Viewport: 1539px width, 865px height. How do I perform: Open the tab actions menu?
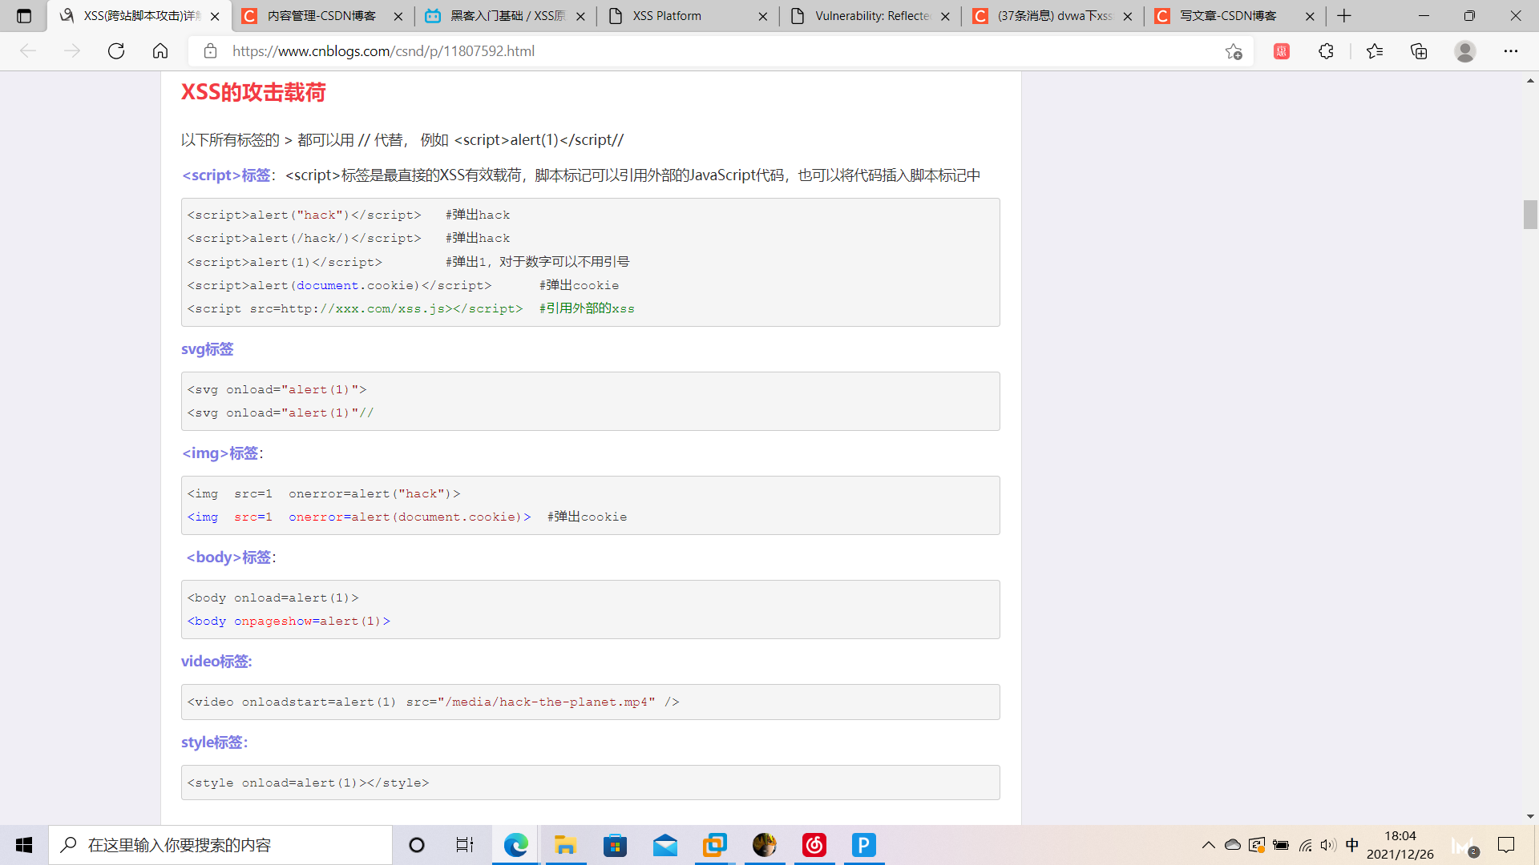click(24, 16)
